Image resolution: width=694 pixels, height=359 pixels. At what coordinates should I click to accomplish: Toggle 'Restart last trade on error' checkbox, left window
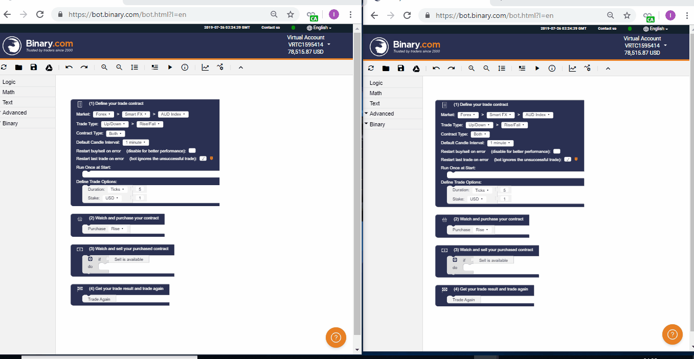[203, 159]
